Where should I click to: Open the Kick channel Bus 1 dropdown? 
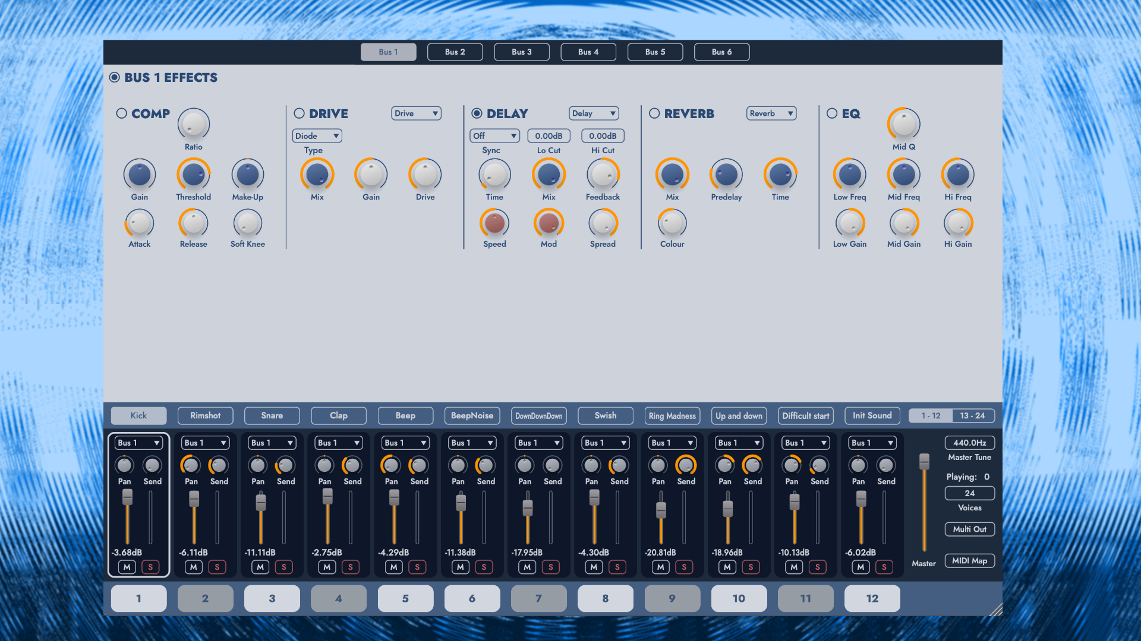tap(139, 443)
